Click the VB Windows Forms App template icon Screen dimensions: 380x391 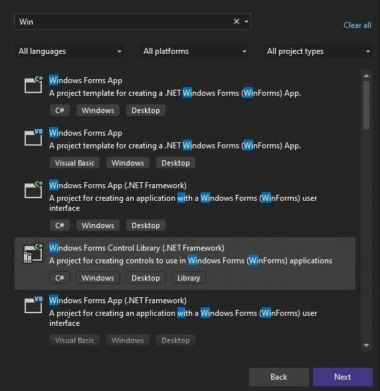tap(33, 137)
